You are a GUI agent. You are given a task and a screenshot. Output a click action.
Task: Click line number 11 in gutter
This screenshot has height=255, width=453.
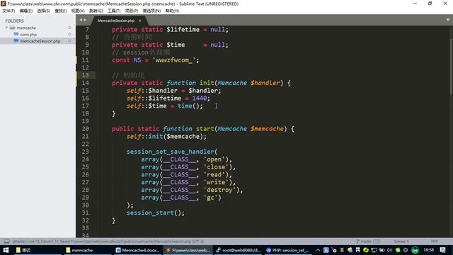click(x=85, y=60)
